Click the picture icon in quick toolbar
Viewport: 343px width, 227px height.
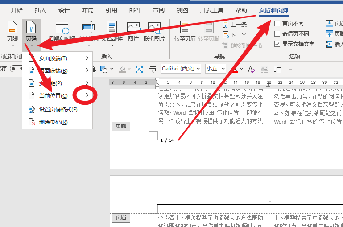click(x=264, y=69)
